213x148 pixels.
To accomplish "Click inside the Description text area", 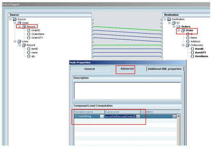I will (127, 91).
